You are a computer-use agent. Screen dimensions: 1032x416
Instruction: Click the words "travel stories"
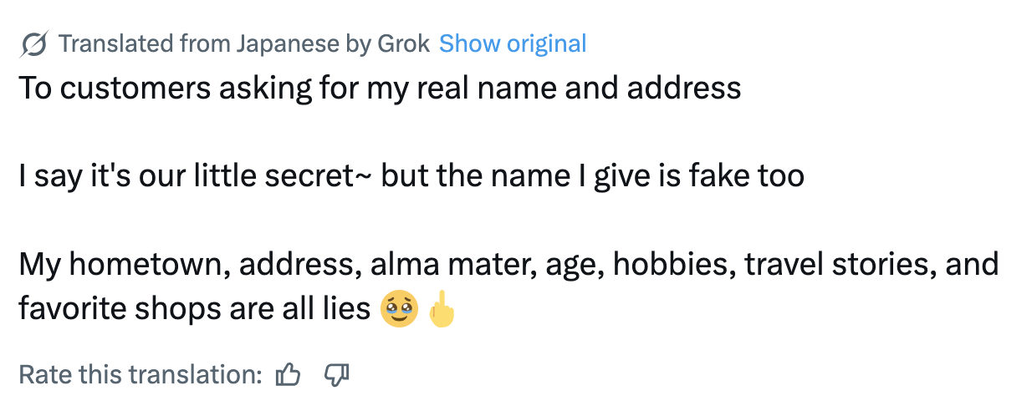click(840, 265)
